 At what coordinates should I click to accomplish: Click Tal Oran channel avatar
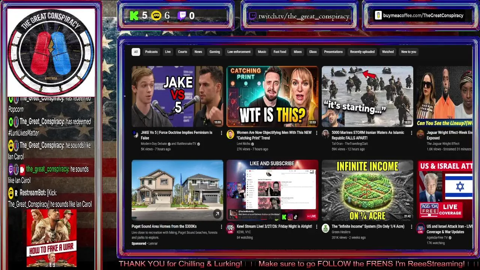[325, 134]
